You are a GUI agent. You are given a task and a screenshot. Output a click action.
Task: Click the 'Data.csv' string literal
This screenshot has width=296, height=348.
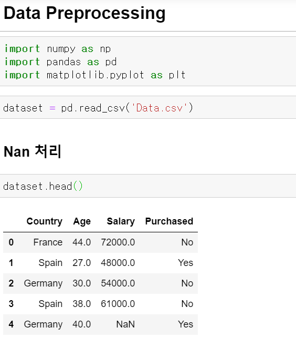coord(160,108)
